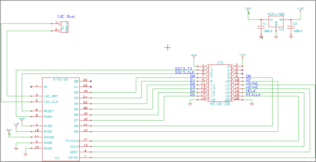This screenshot has width=316, height=162.
Task: Click the crosshair cursor on the canvas
Action: (x=167, y=48)
